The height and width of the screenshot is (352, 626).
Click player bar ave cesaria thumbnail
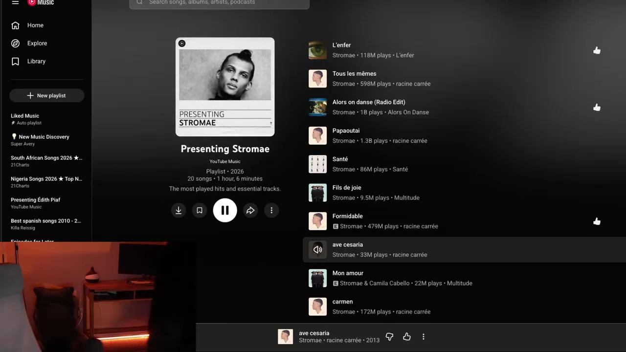pos(285,336)
